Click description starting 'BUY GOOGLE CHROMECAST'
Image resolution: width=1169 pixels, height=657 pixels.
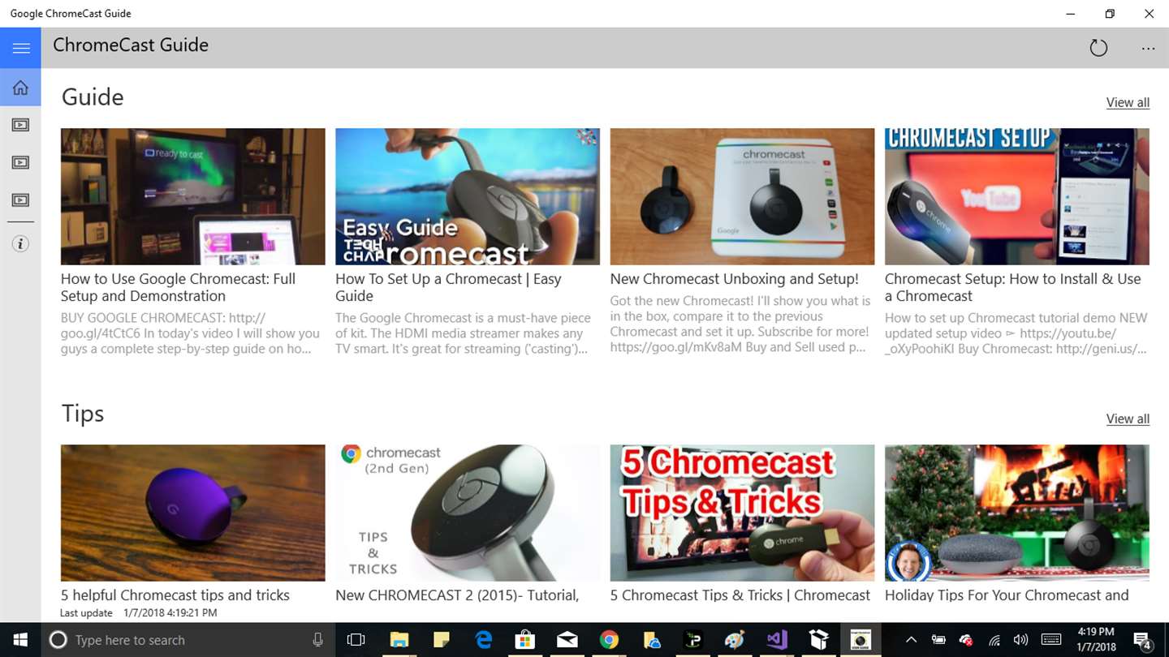(191, 333)
